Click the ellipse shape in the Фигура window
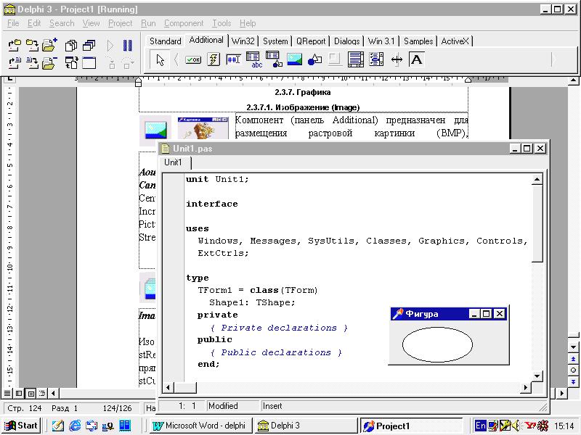This screenshot has width=581, height=435. click(437, 344)
